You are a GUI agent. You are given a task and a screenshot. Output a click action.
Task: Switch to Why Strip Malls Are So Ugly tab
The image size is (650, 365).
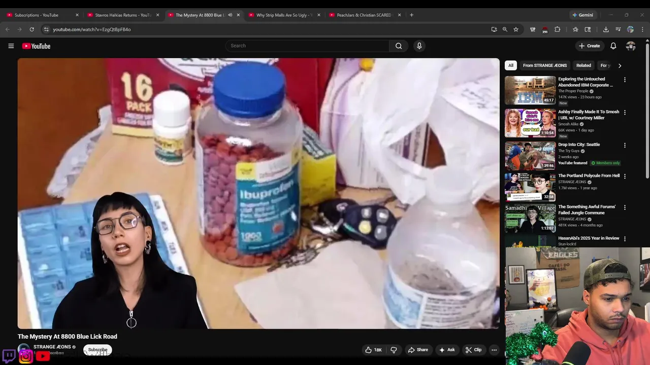(x=284, y=15)
